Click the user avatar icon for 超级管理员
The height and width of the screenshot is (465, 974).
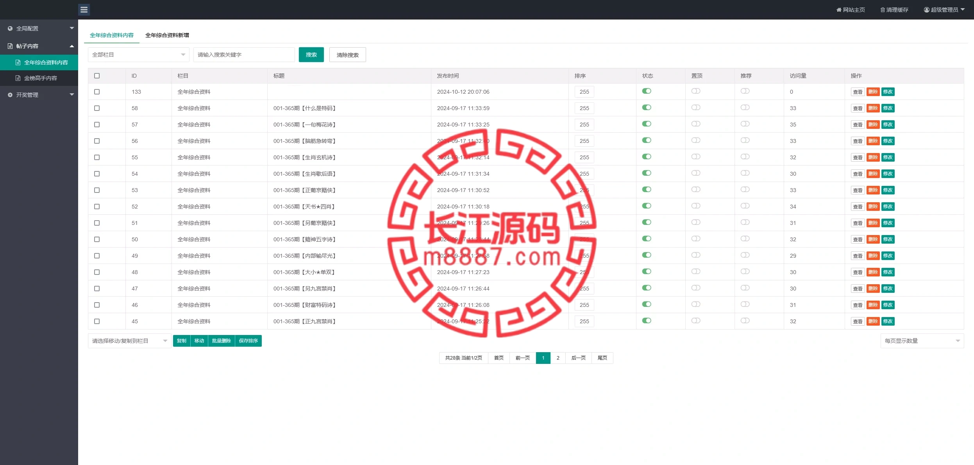tap(926, 10)
